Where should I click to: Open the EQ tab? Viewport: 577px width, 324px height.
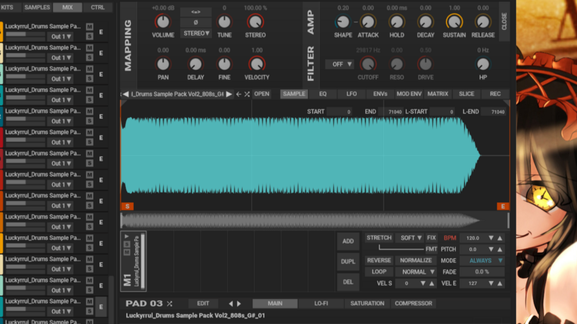[323, 94]
